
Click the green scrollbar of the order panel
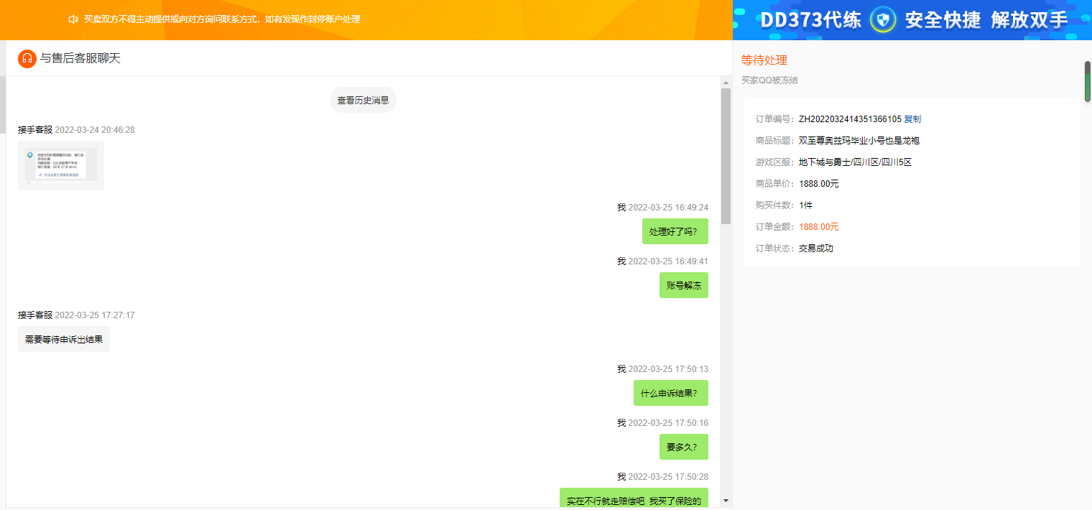point(1087,79)
